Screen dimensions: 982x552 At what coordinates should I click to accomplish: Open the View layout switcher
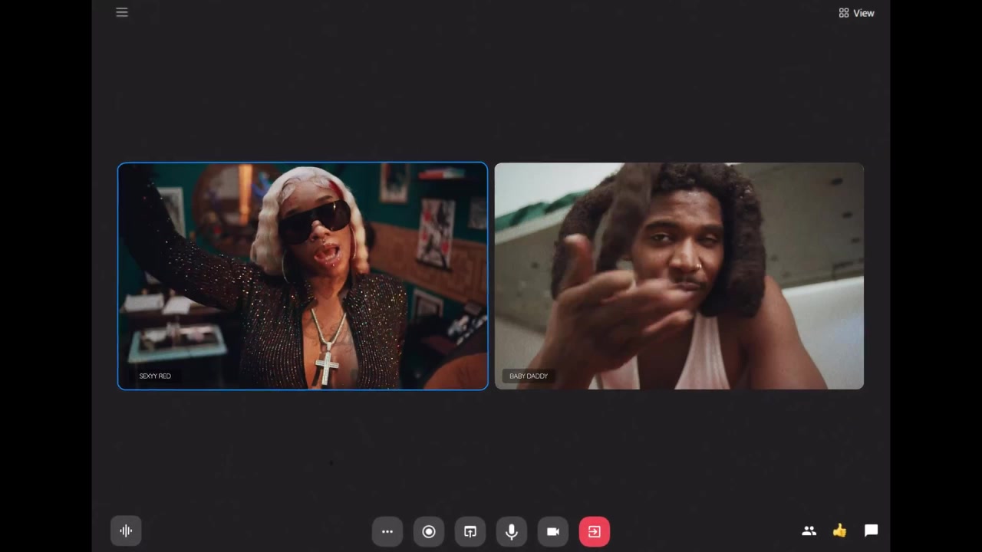pos(856,13)
